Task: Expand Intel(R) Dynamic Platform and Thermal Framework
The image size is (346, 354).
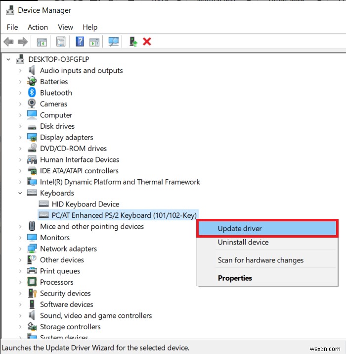Action: pyautogui.click(x=20, y=182)
